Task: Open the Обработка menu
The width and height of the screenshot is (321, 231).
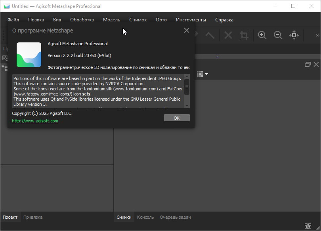Action: (82, 20)
